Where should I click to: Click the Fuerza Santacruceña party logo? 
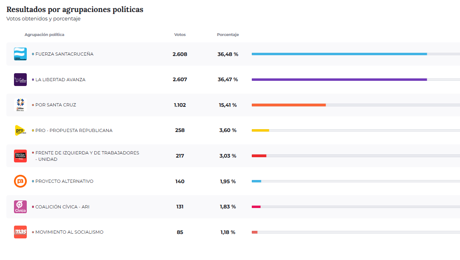coord(20,54)
